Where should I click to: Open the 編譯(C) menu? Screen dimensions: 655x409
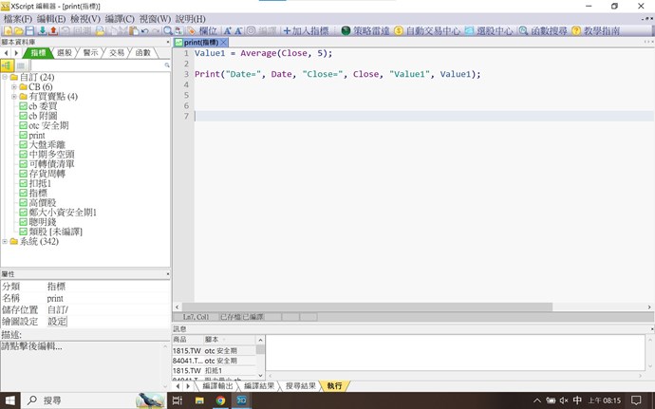coord(120,18)
